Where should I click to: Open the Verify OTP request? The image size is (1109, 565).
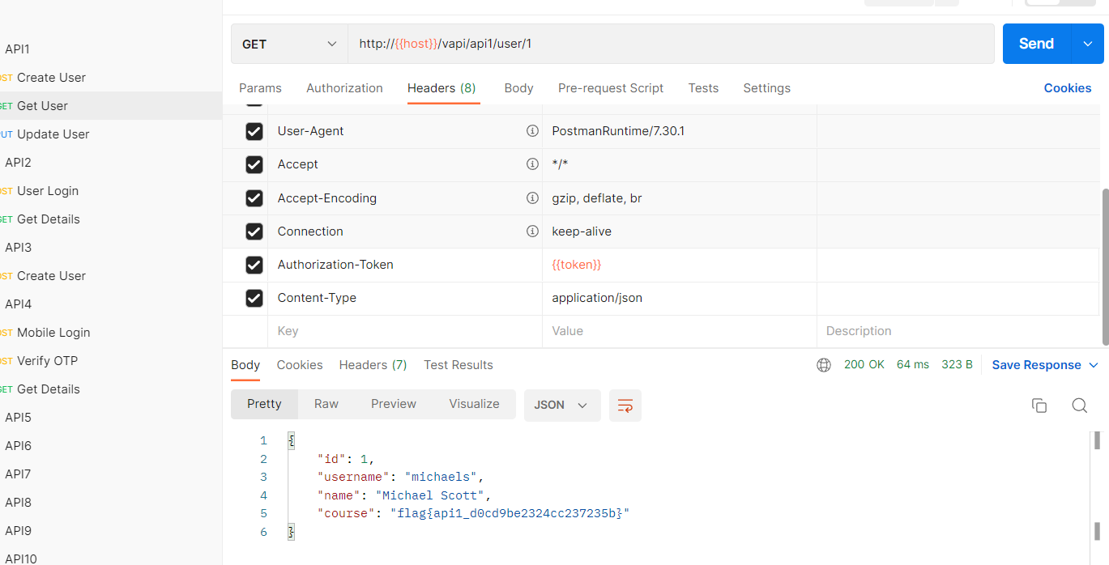point(47,361)
